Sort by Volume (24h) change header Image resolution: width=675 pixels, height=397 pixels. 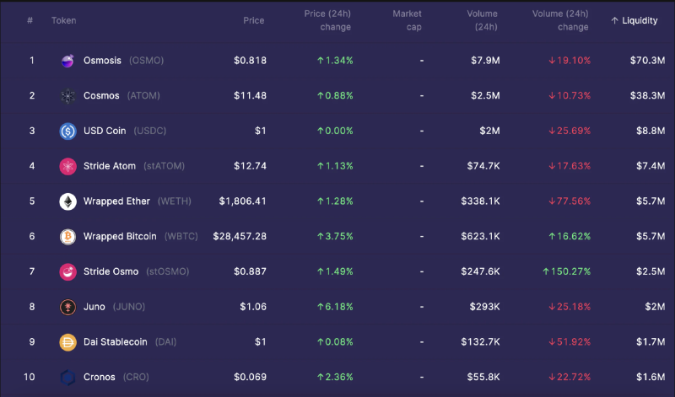click(x=560, y=21)
